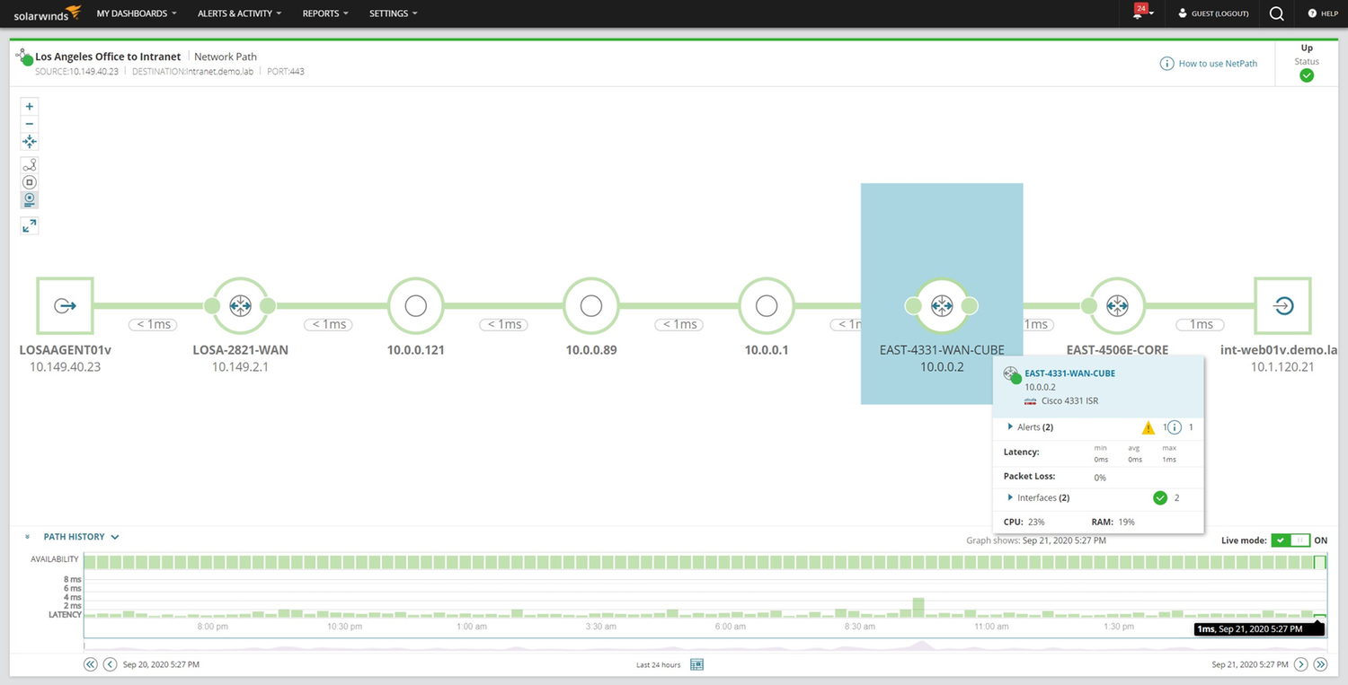Select the fit-to-screen centering icon
Viewport: 1348px width, 685px height.
click(29, 141)
